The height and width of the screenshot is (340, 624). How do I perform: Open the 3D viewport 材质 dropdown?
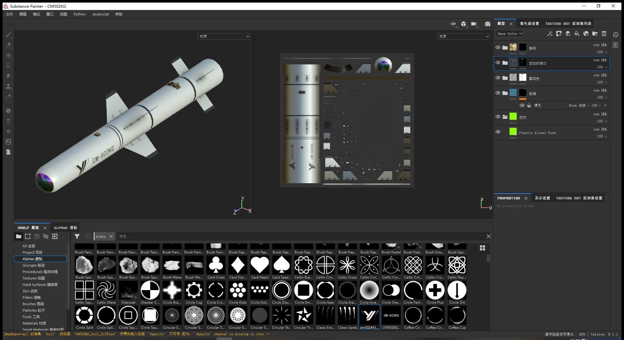[x=224, y=36]
